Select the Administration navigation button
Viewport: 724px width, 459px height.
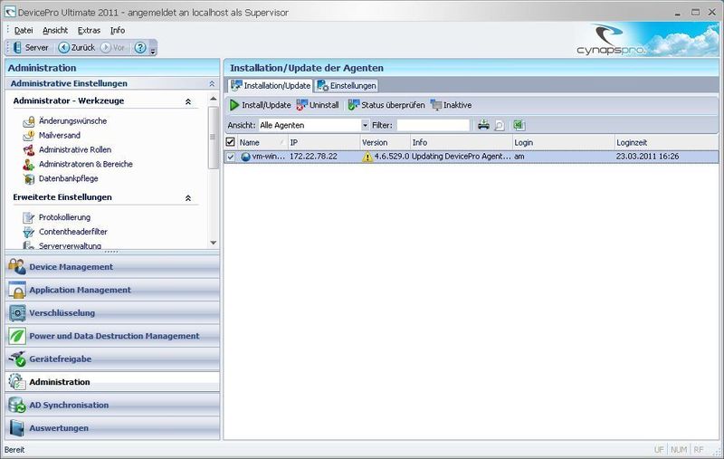(112, 382)
